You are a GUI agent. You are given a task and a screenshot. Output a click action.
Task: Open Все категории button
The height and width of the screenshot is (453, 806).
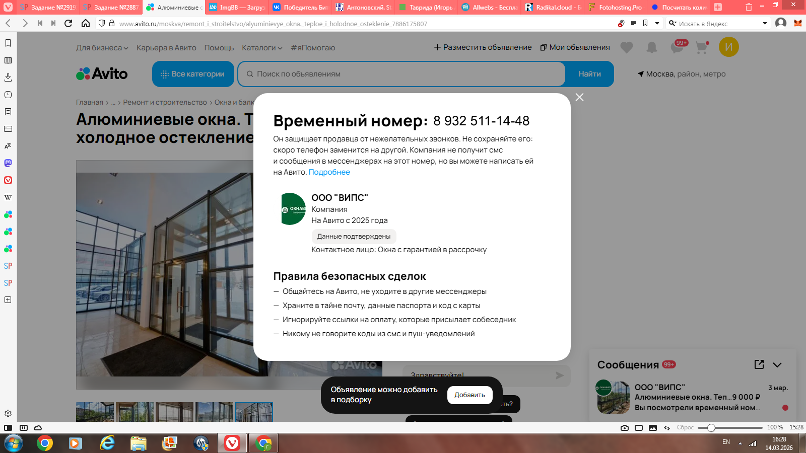point(193,74)
